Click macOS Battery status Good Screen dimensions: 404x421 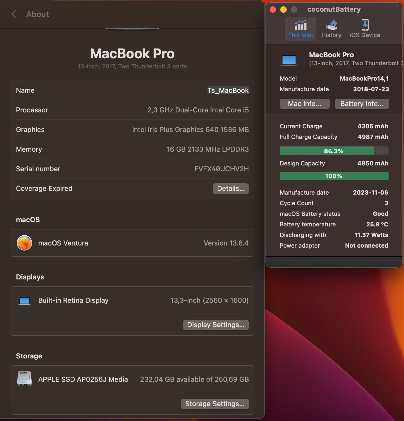[x=380, y=214]
